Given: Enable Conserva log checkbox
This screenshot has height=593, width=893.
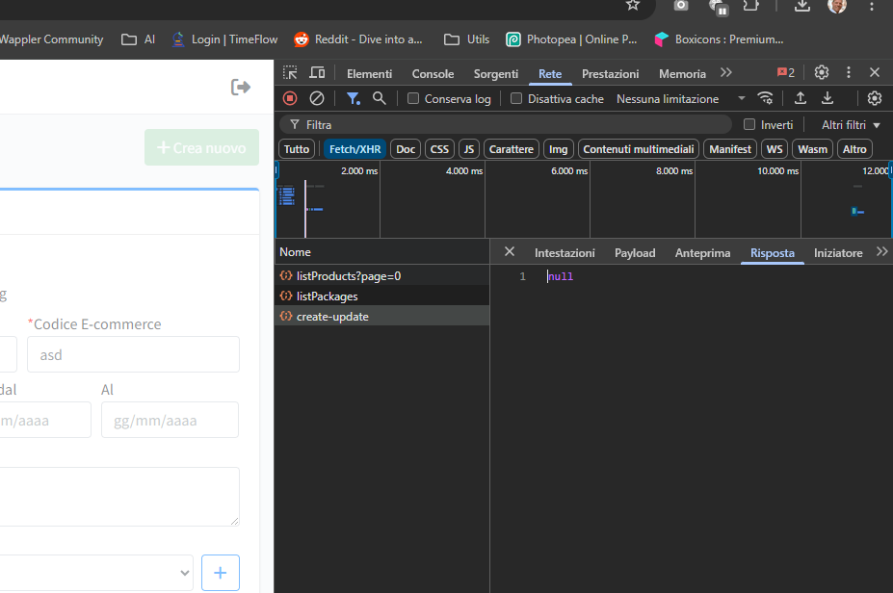Looking at the screenshot, I should [x=413, y=98].
